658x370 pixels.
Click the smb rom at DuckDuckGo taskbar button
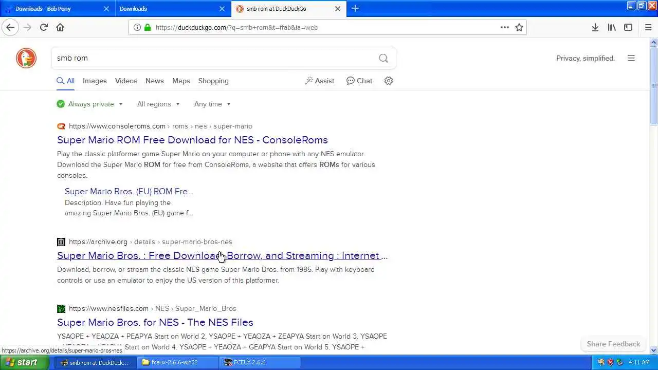tap(96, 362)
